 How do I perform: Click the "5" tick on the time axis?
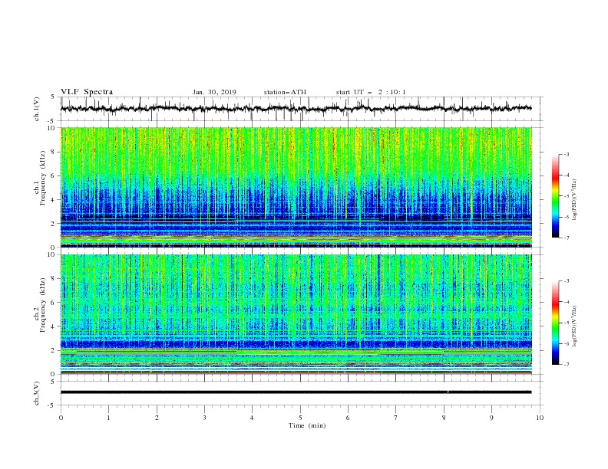coord(300,418)
